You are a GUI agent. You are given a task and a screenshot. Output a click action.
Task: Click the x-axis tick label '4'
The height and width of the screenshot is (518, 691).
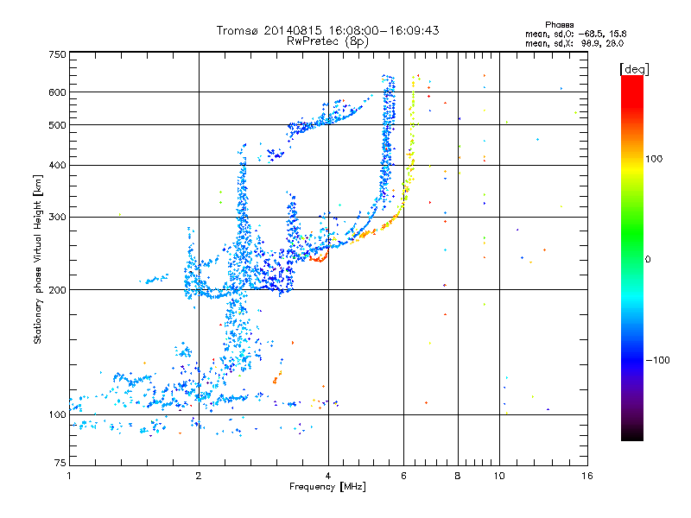(328, 476)
